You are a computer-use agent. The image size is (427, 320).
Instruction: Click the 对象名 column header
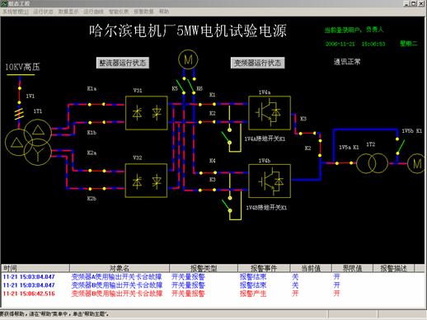tap(120, 268)
